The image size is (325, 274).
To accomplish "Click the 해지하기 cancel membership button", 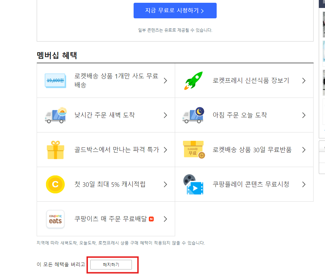I will pos(111,264).
